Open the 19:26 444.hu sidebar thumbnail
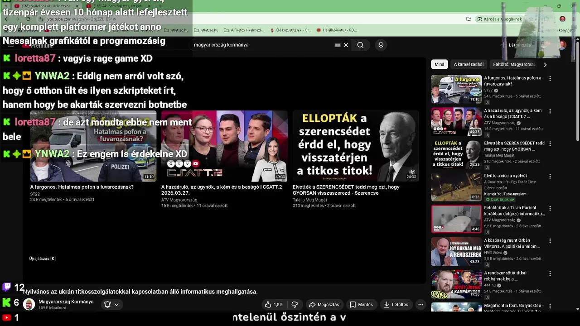This screenshot has width=580, height=326. click(456, 284)
